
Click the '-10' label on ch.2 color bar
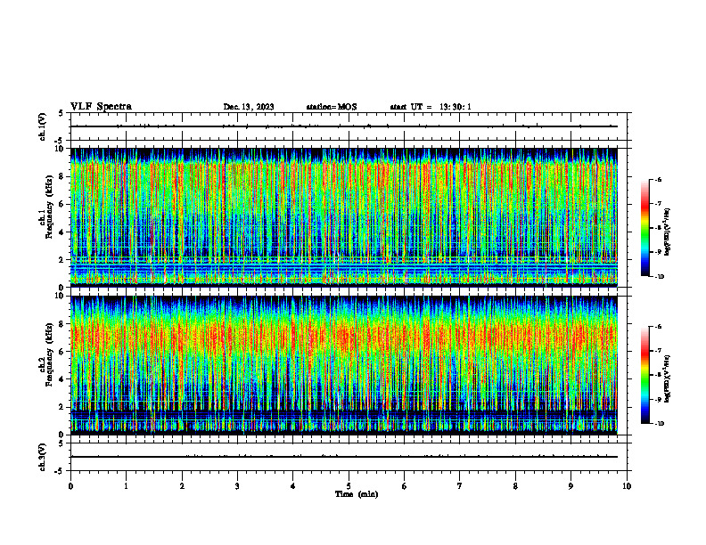click(x=660, y=424)
